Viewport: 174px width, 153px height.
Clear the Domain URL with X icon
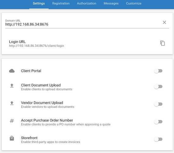(x=164, y=22)
